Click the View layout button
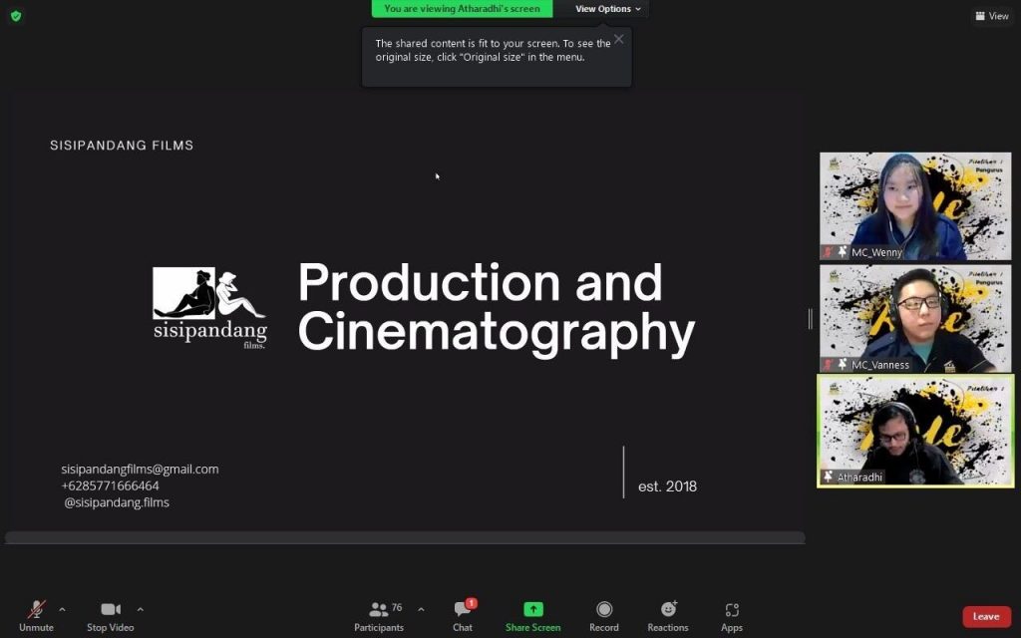 coord(992,16)
